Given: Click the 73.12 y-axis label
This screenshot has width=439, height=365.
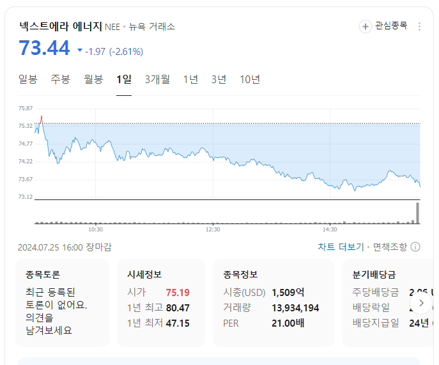Looking at the screenshot, I should click(26, 197).
